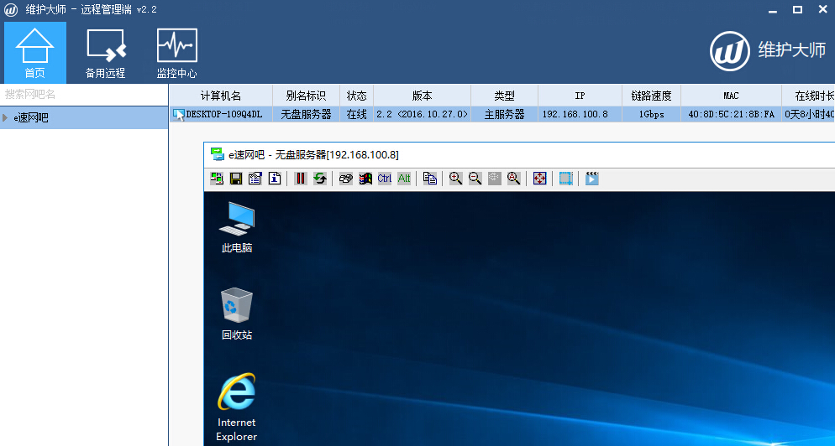Image resolution: width=835 pixels, height=446 pixels.
Task: Toggle the Ctrl key button
Action: click(x=385, y=179)
